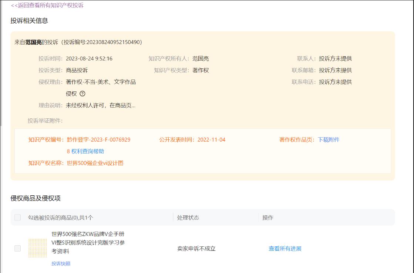This screenshot has height=273, width=414.
Task: Tick the 勾选被投诉的商品 select-all checkbox
Action: (x=17, y=218)
